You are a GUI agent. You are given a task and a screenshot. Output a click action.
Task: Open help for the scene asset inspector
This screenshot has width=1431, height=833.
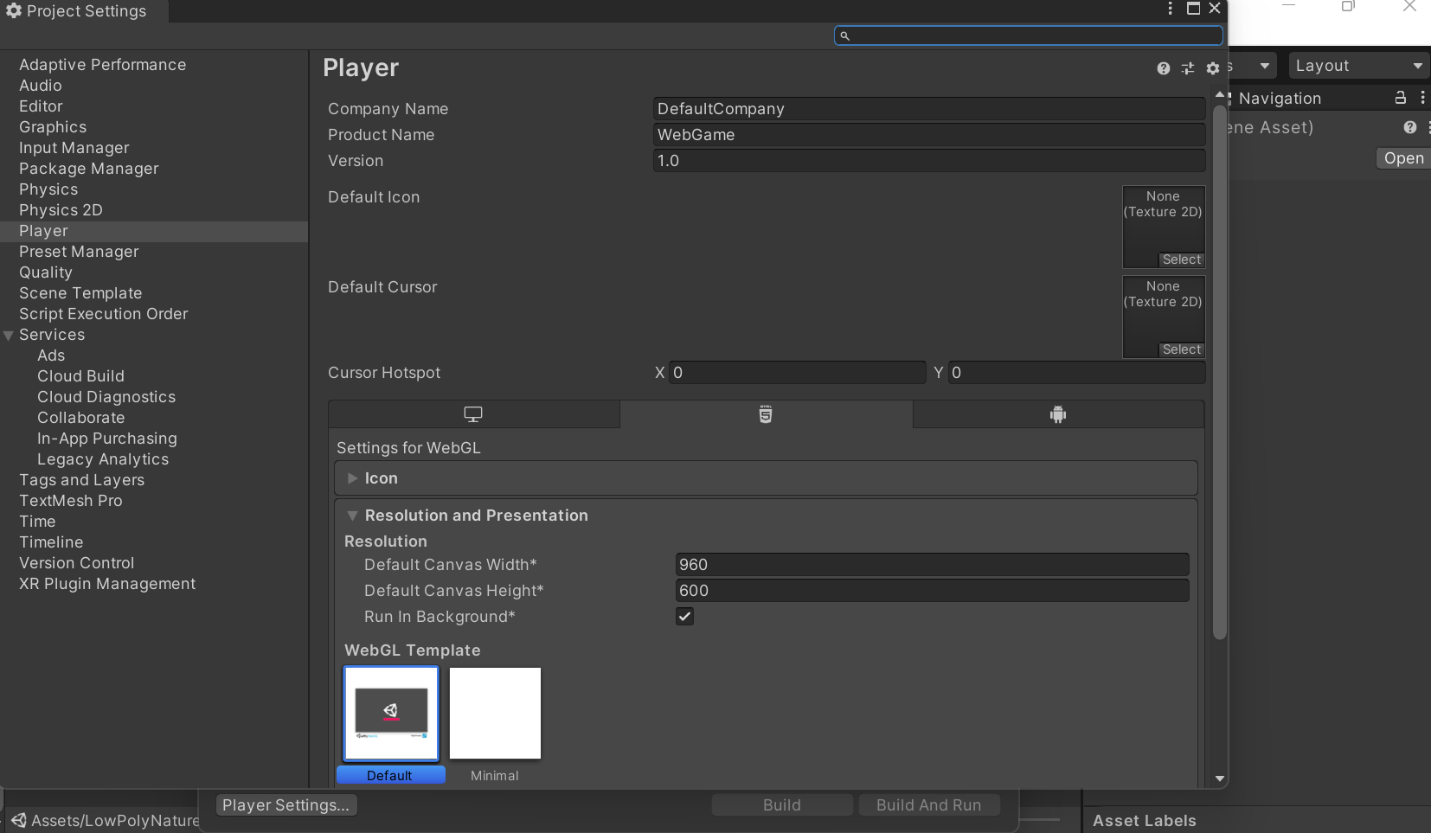1410,127
